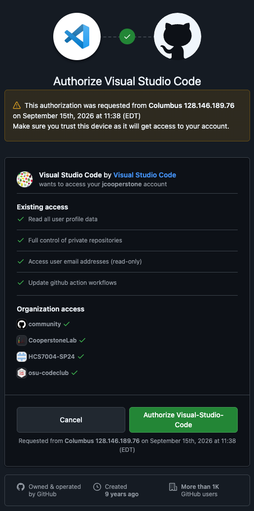Click the green check next to community
Viewport: 254px width, 511px height.
[x=67, y=324]
